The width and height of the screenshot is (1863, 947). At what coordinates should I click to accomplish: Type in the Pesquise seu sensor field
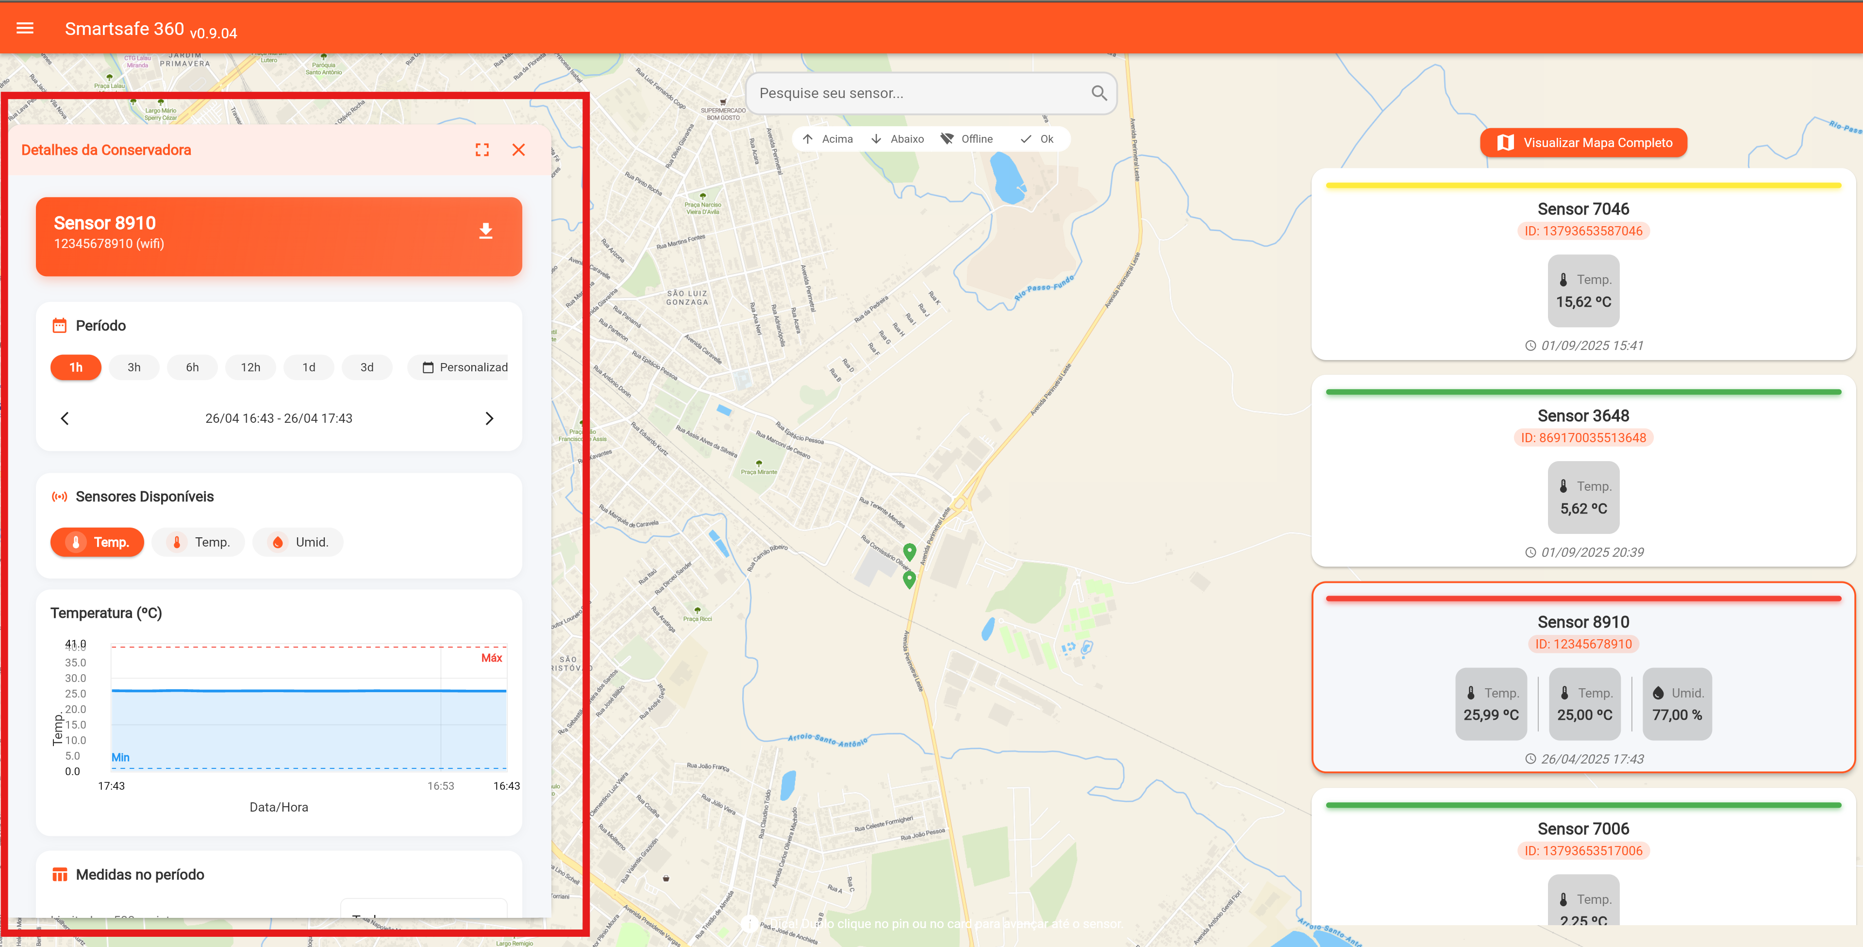pyautogui.click(x=918, y=93)
